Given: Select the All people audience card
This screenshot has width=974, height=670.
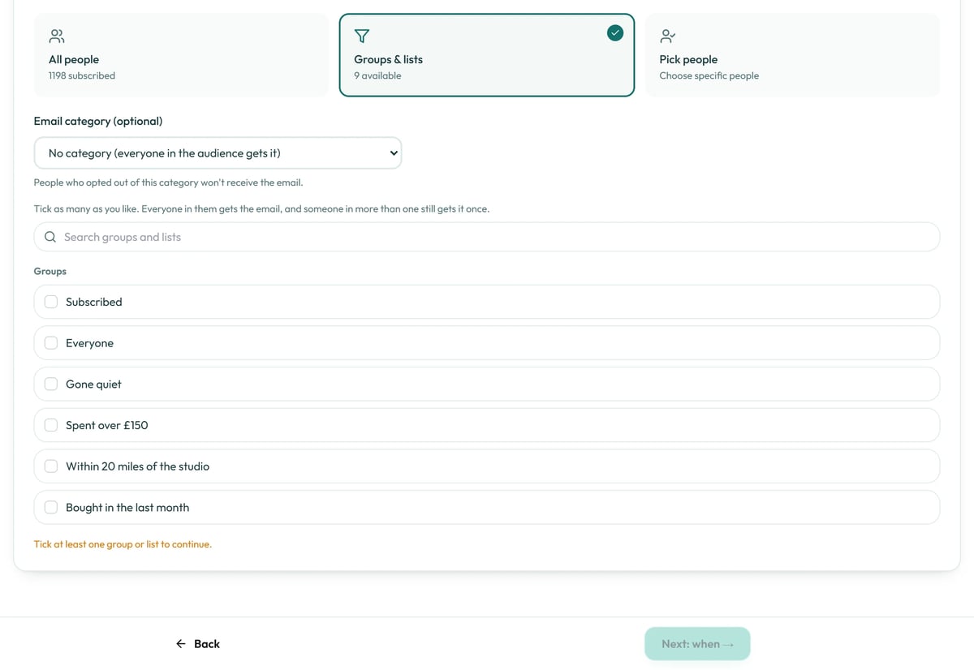Looking at the screenshot, I should point(181,55).
